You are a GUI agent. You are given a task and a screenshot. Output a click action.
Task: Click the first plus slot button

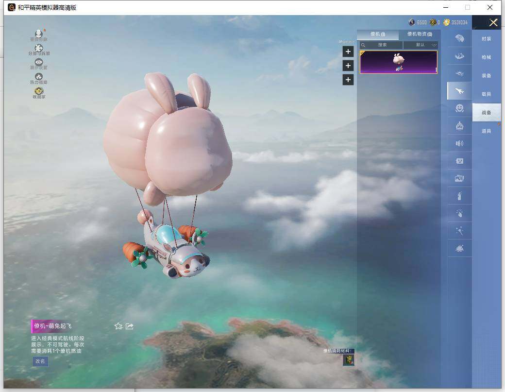click(x=348, y=51)
